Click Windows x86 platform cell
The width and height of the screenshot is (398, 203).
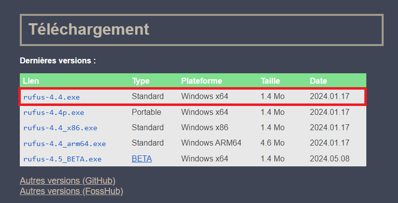click(x=204, y=127)
